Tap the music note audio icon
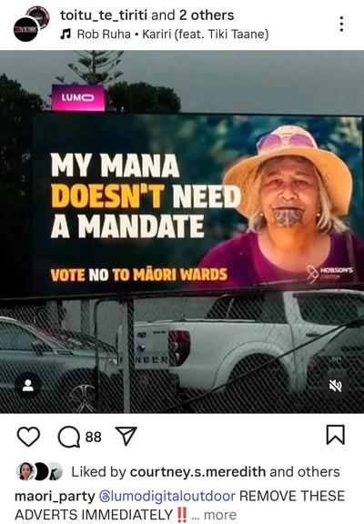The image size is (364, 524). click(x=66, y=34)
